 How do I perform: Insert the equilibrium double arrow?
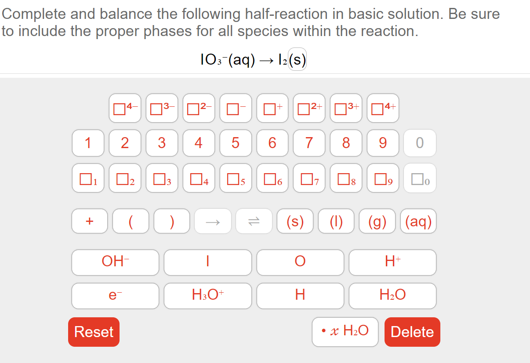click(x=254, y=221)
